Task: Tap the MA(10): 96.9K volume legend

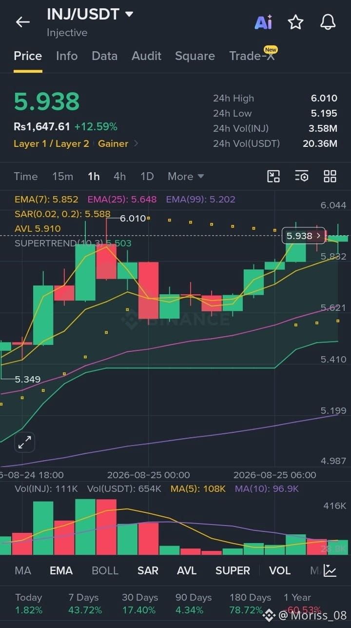Action: point(267,488)
